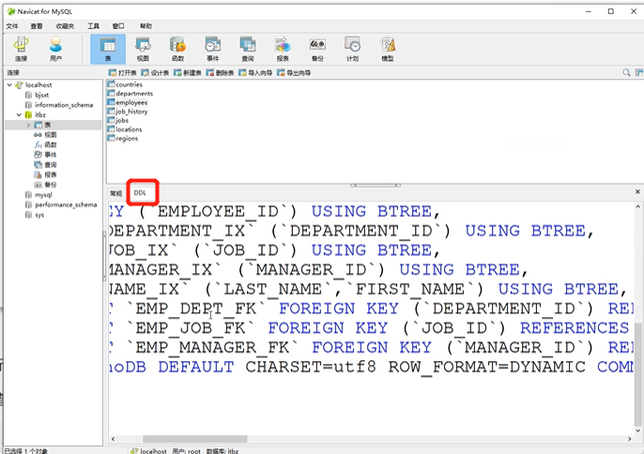
Task: Select the mysql database
Action: 43,195
